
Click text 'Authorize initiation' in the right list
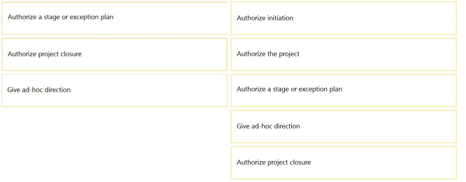[x=265, y=18]
